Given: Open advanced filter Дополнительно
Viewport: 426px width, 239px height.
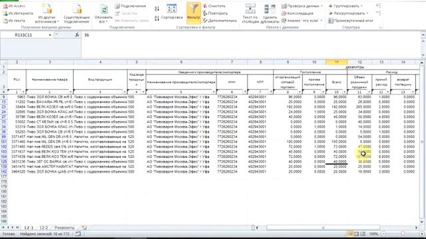Looking at the screenshot, I should [x=220, y=21].
